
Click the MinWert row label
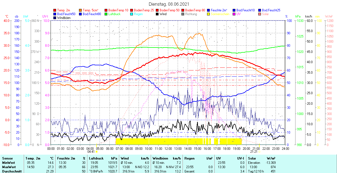coord(9,163)
